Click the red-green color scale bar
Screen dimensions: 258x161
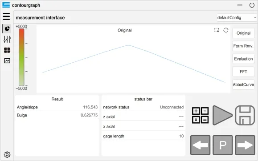tap(21, 57)
